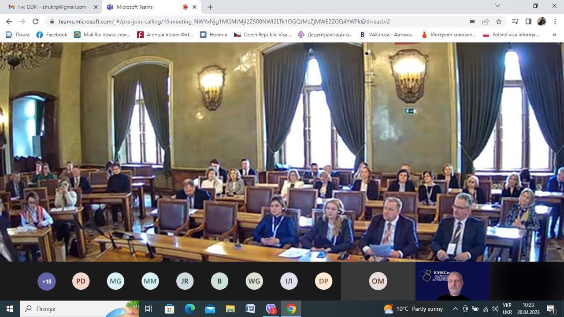Toggle the UKR keyboard language indicator
Viewport: 564px width, 317px height.
pyautogui.click(x=507, y=309)
